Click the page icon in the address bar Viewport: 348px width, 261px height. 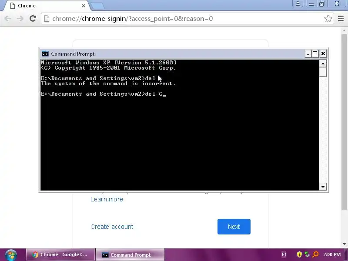click(47, 19)
